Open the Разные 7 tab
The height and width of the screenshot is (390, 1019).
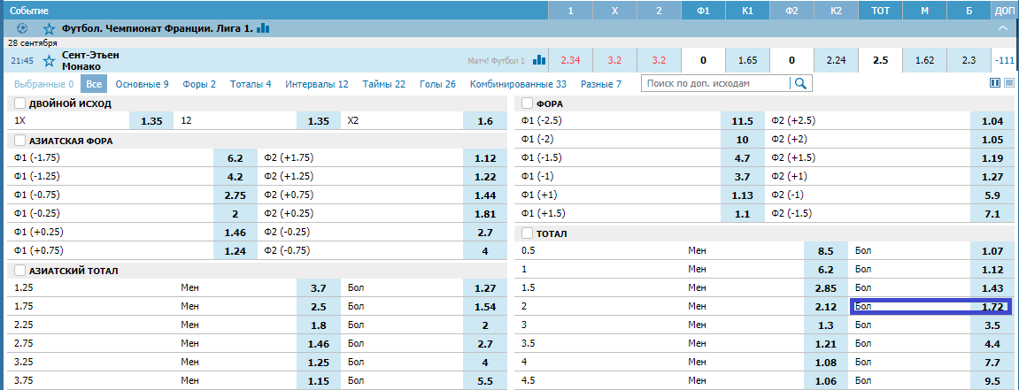pyautogui.click(x=601, y=84)
